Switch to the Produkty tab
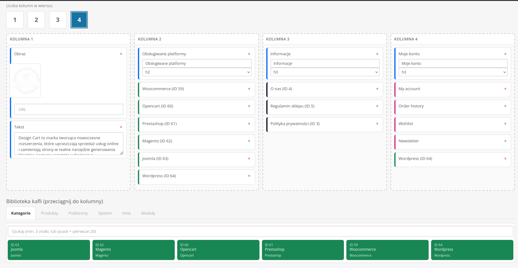Image resolution: width=518 pixels, height=268 pixels. click(49, 213)
